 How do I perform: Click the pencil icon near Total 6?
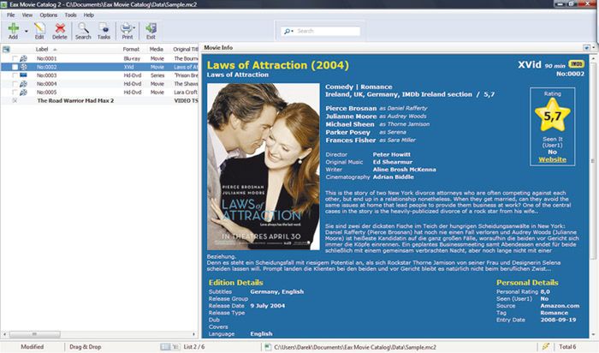pos(546,346)
